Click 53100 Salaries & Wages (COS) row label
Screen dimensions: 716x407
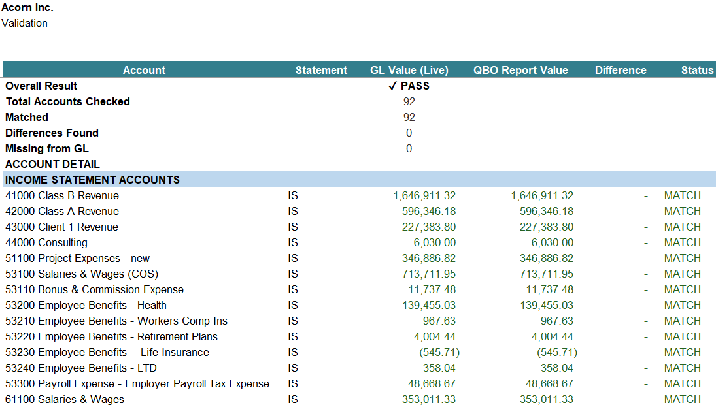[82, 274]
